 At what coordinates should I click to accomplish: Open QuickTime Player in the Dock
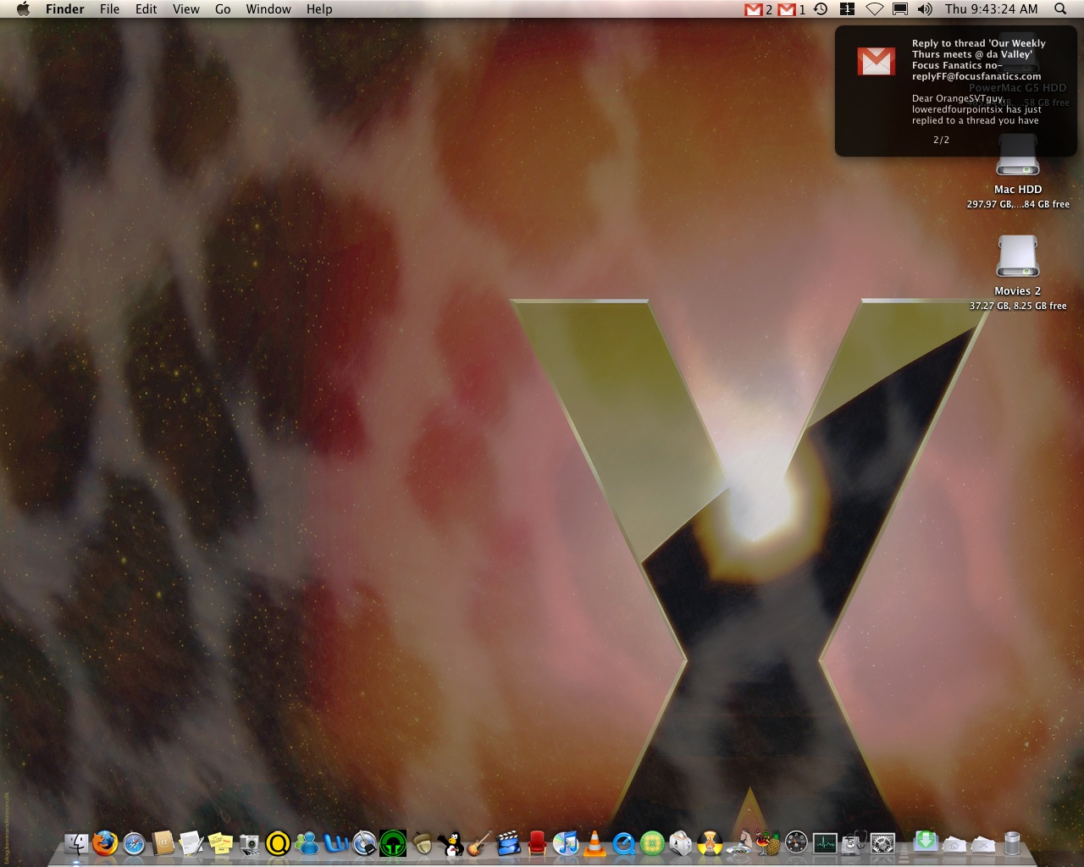(623, 843)
